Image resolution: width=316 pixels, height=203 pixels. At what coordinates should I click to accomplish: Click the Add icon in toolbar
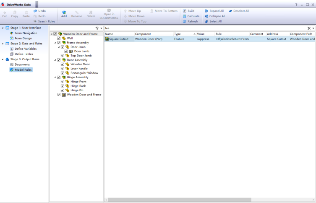click(x=64, y=13)
